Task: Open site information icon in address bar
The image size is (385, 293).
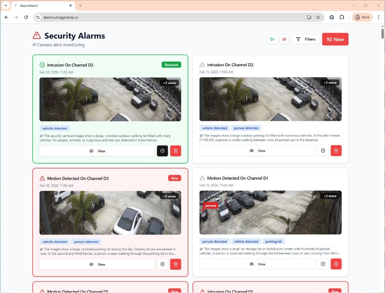Action: click(x=38, y=17)
